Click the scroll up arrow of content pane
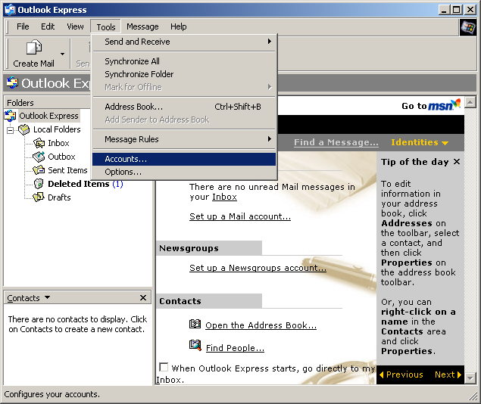The width and height of the screenshot is (481, 404). 470,102
